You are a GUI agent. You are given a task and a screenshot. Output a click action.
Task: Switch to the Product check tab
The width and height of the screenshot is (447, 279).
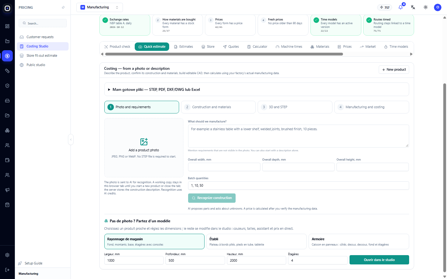point(117,47)
